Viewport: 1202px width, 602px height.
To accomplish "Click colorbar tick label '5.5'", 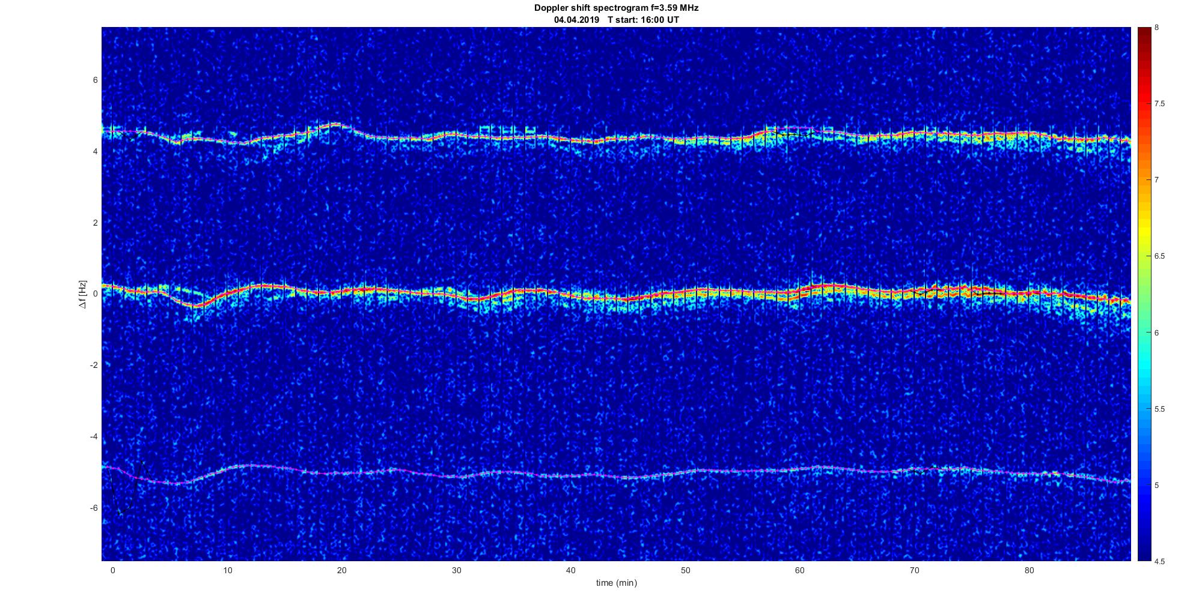I will (x=1159, y=409).
